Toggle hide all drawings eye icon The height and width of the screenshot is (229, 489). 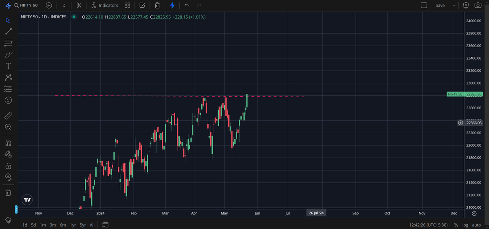8,177
